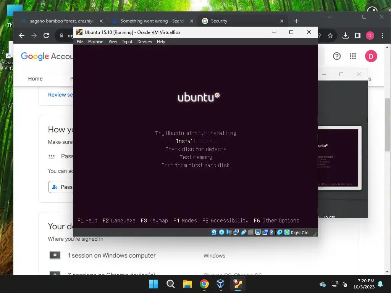
Task: Open VirtualBox Manager from the taskbar
Action: (221, 284)
